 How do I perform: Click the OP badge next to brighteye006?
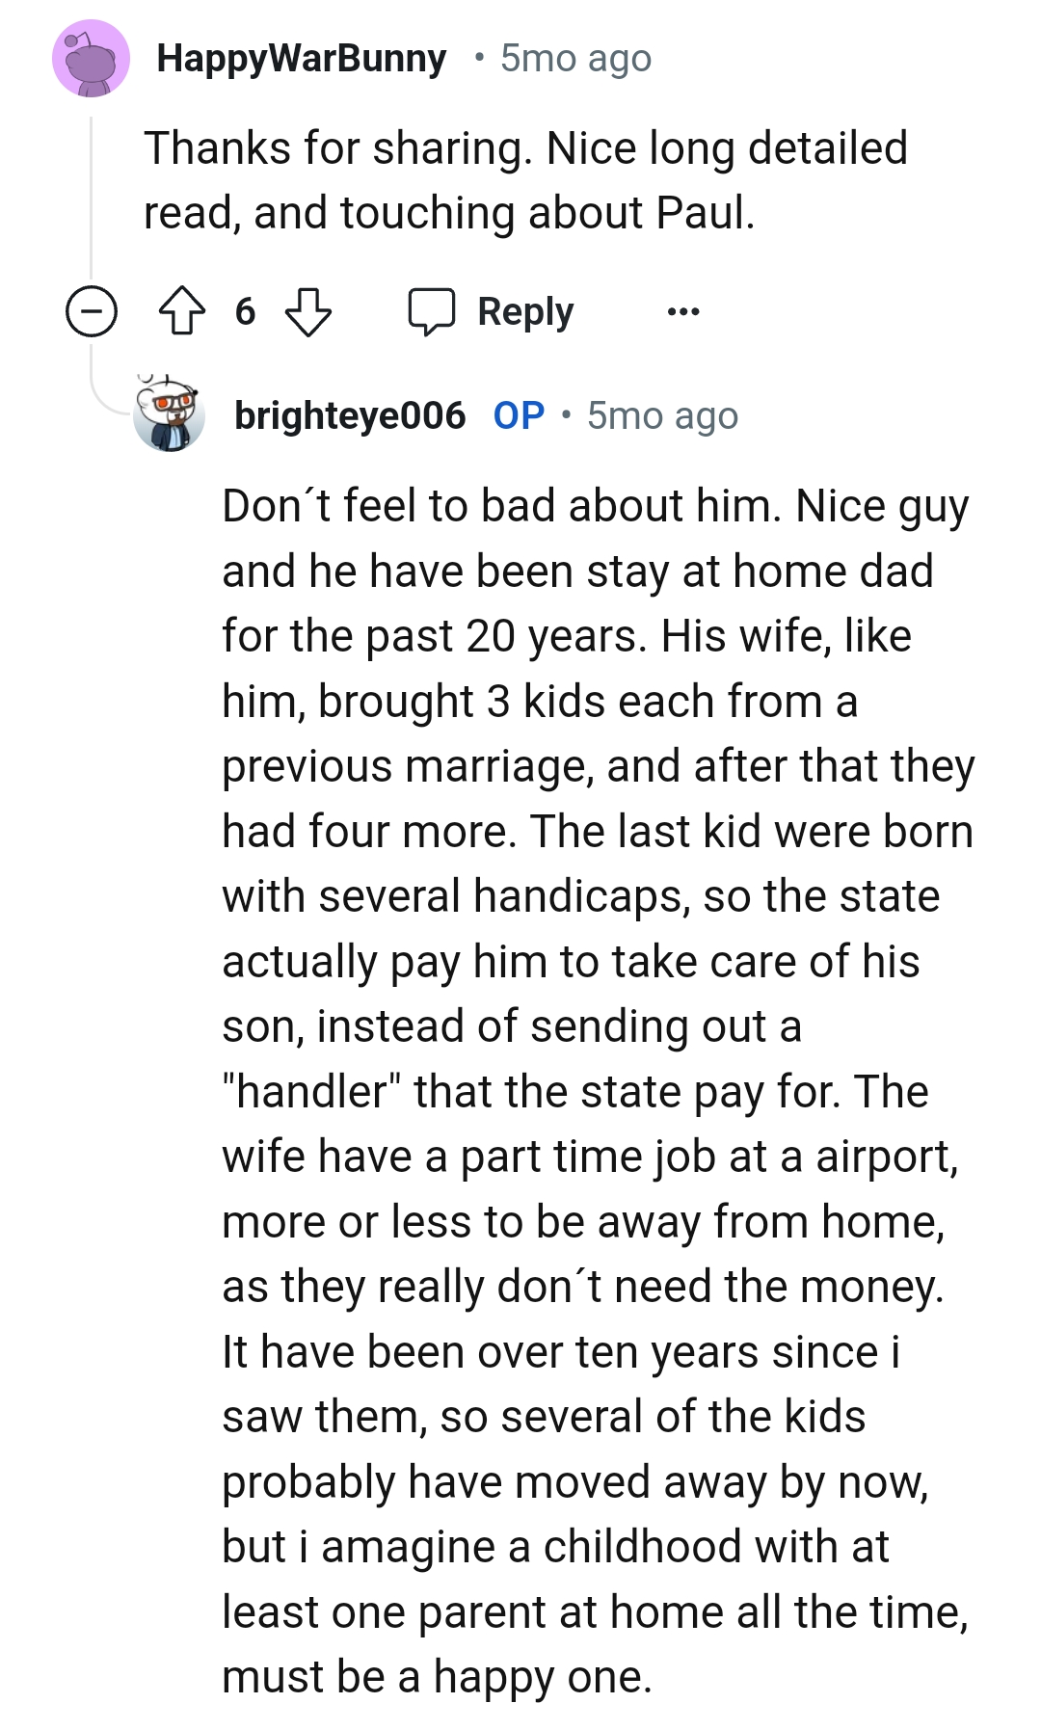tap(514, 416)
